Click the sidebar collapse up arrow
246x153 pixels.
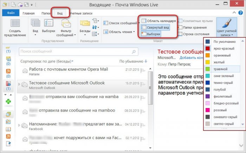(11, 95)
